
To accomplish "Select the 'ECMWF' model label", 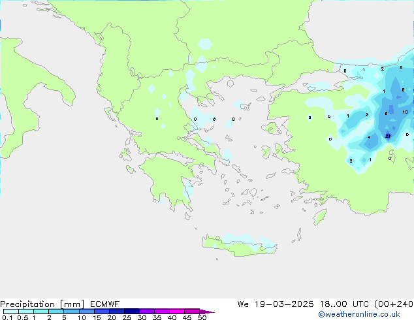I will pyautogui.click(x=105, y=304).
